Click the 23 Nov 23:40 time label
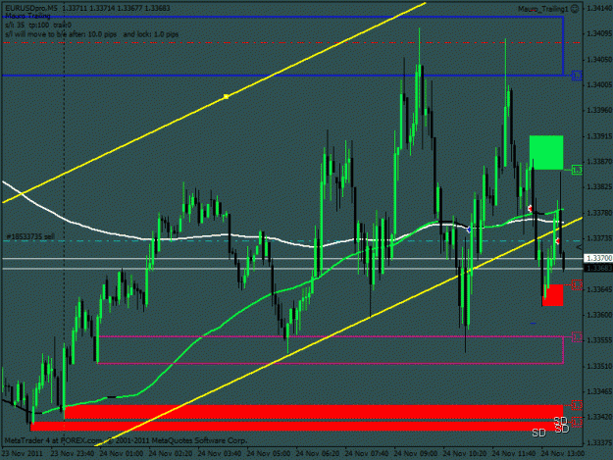Viewport: 613px width, 460px height. tap(73, 453)
